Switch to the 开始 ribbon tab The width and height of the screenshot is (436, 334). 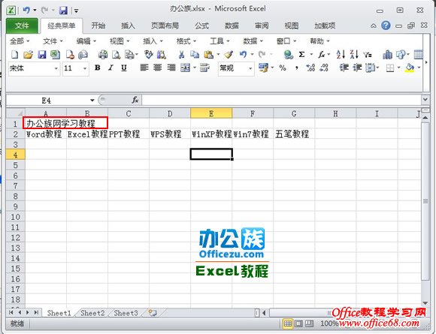click(98, 26)
